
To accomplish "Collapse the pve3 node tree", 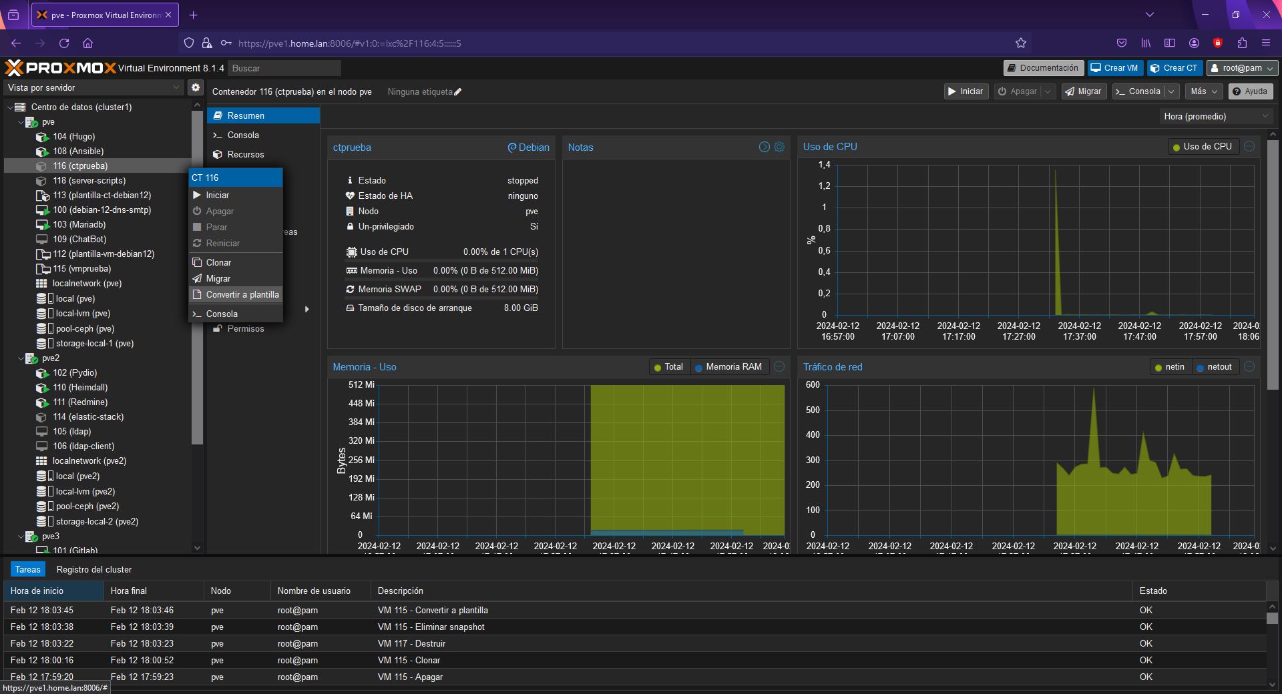I will click(21, 537).
